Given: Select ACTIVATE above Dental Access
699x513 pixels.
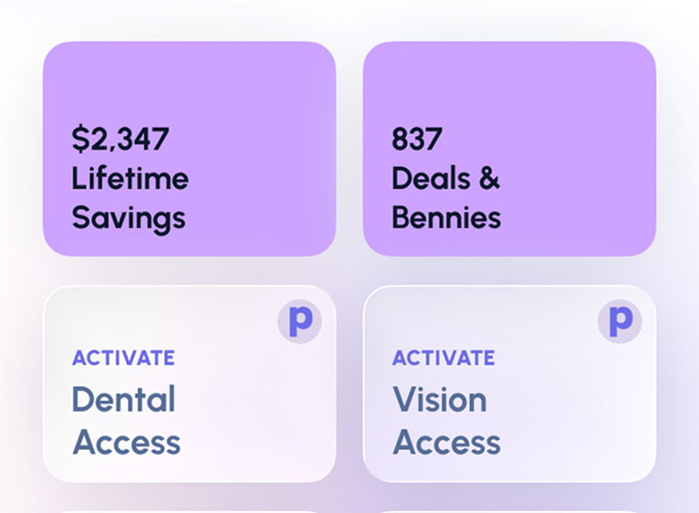Looking at the screenshot, I should (x=123, y=358).
